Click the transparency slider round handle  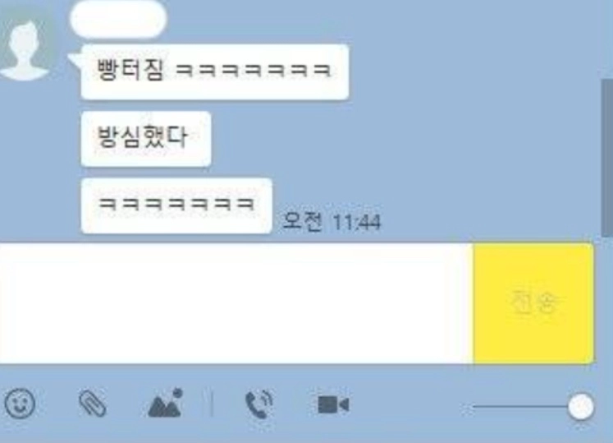(581, 407)
